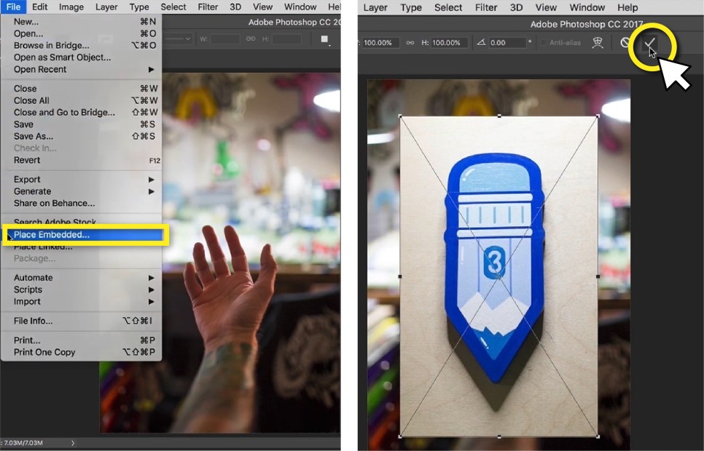Click the 7.03M/7.03M document size readout
Screen dimensions: 704x451
click(23, 443)
